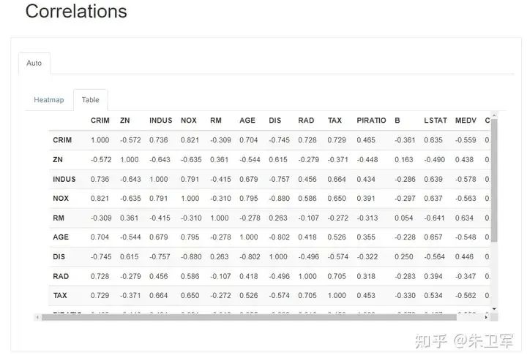The height and width of the screenshot is (363, 527).
Task: Click 0.657 in the AGE row
Action: pyautogui.click(x=433, y=237)
